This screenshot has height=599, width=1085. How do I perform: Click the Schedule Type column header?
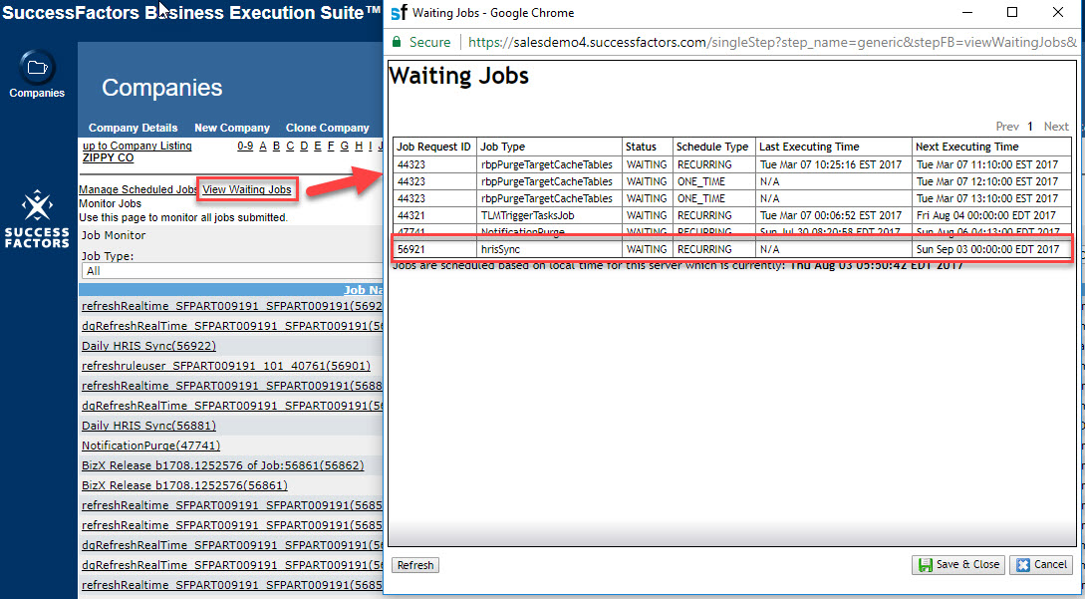point(712,147)
